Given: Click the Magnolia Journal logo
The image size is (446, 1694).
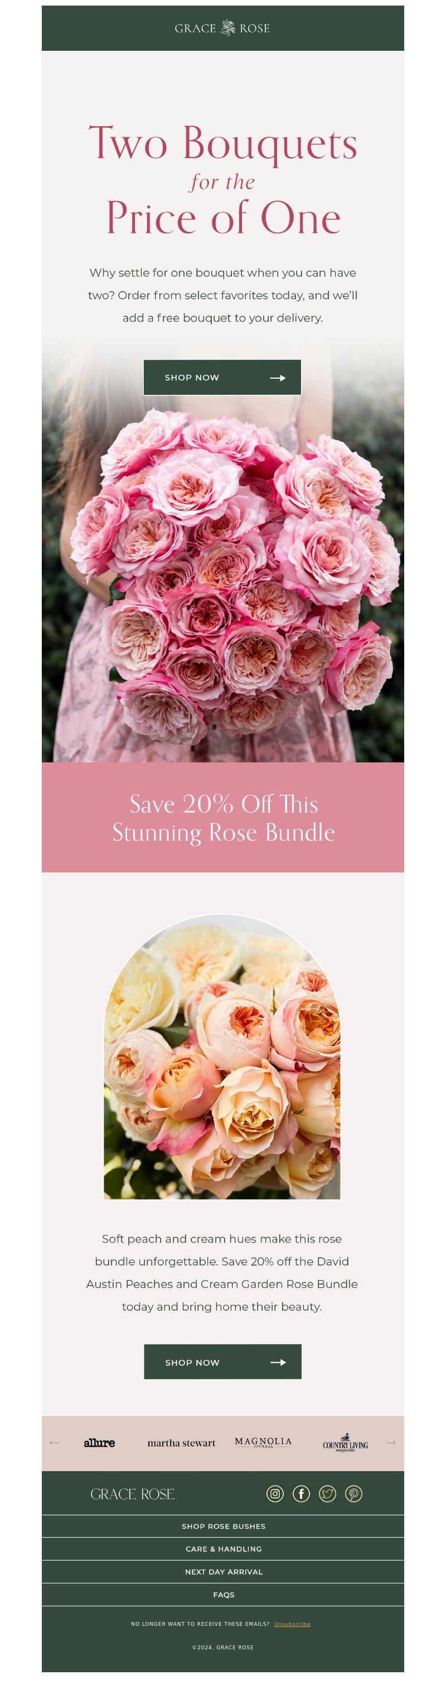Looking at the screenshot, I should (263, 1442).
